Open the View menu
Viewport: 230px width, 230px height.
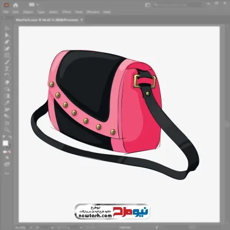(x=79, y=12)
